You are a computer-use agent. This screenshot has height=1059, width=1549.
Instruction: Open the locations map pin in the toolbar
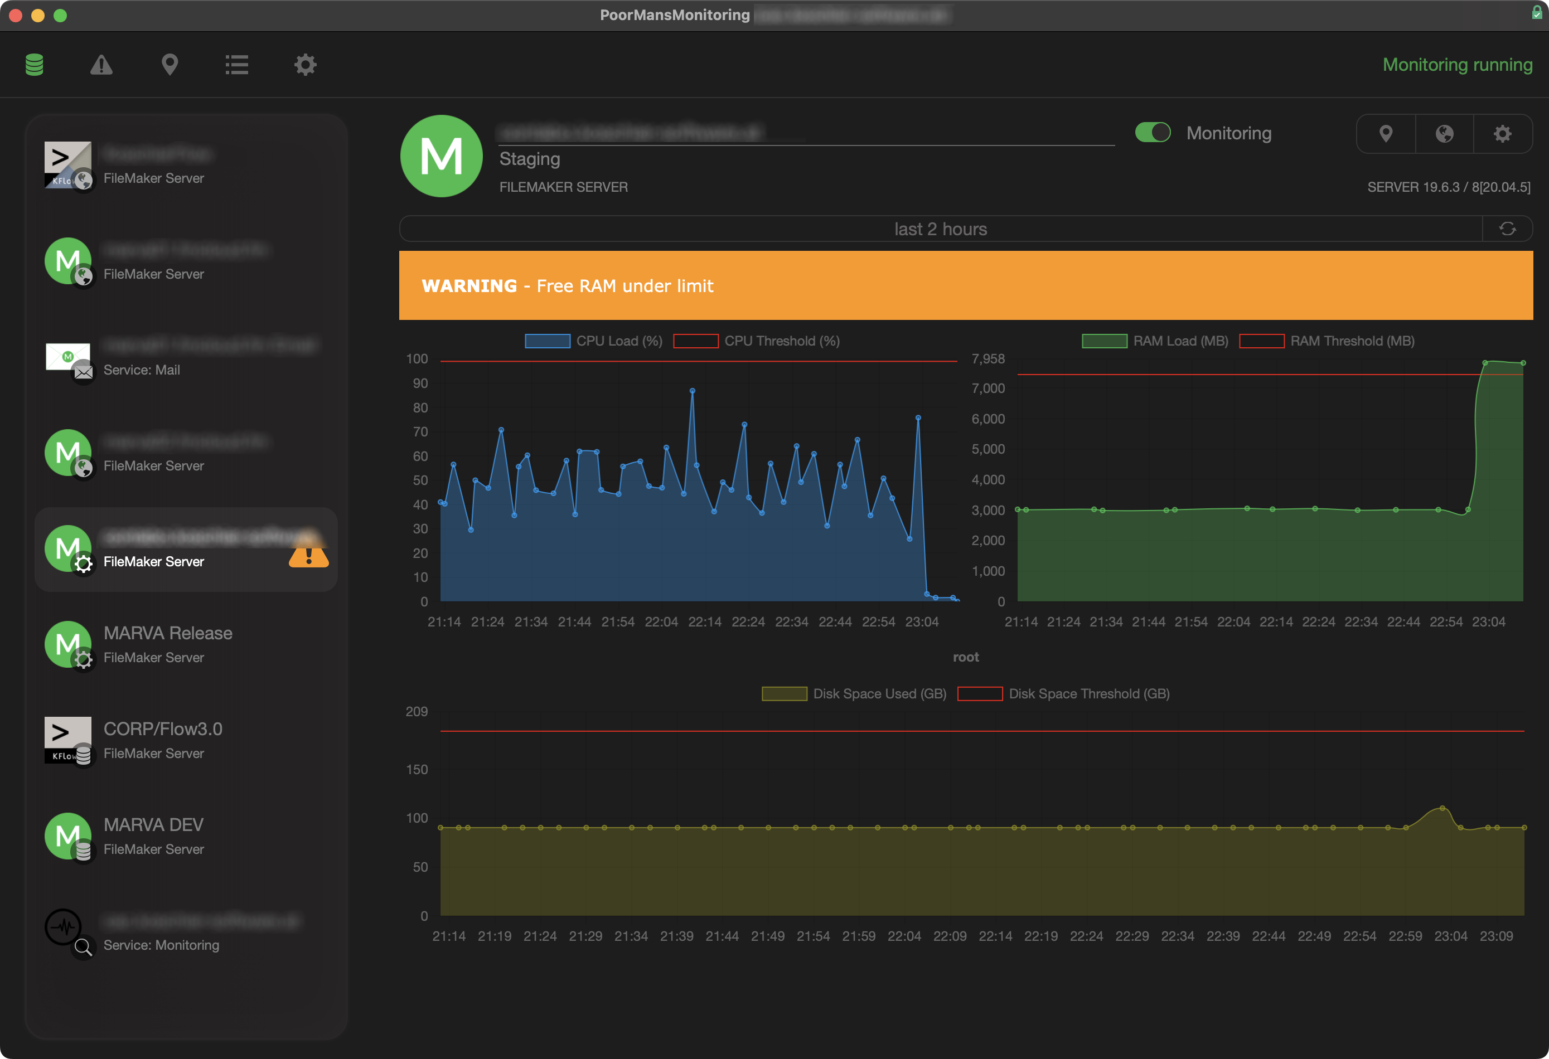(x=170, y=65)
